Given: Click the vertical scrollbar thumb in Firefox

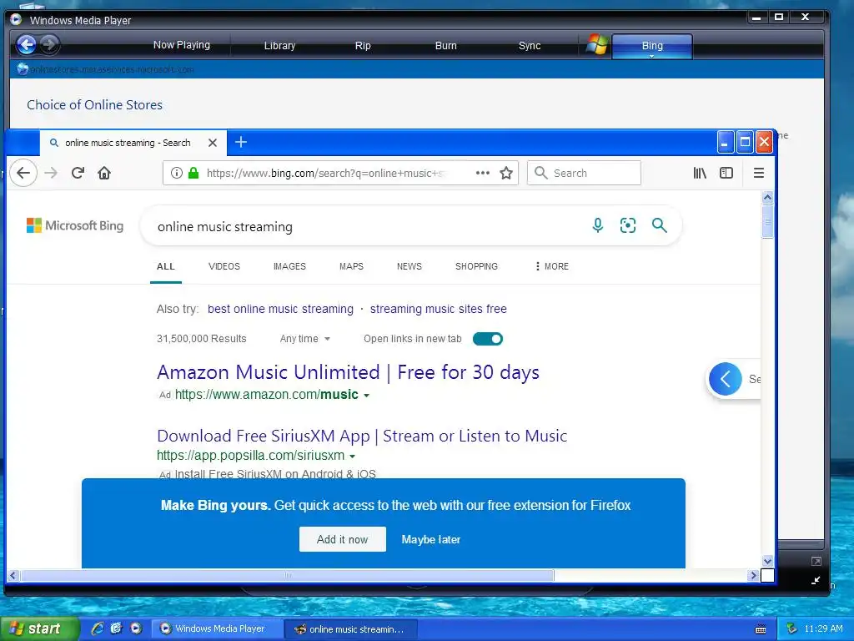Looking at the screenshot, I should [767, 220].
